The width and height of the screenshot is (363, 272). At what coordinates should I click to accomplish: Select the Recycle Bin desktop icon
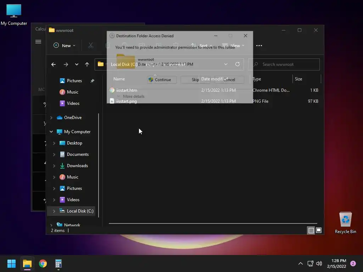tap(345, 222)
